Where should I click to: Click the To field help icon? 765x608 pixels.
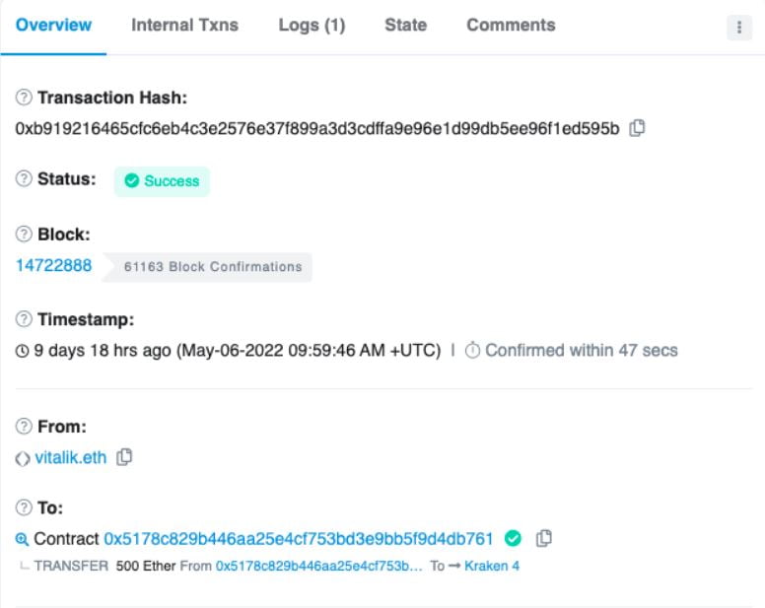pyautogui.click(x=23, y=509)
